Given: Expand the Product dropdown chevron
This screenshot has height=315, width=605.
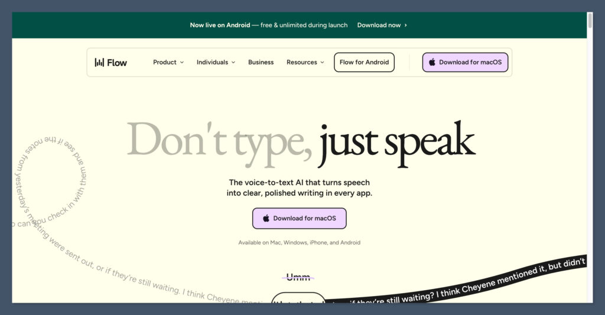Looking at the screenshot, I should (x=182, y=63).
